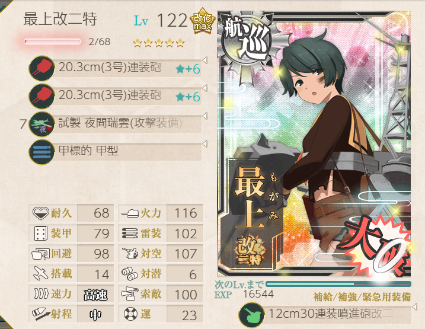Select the 甲標的 甲型 equipment slot
Viewport: 425px width, 329px height.
click(115, 152)
